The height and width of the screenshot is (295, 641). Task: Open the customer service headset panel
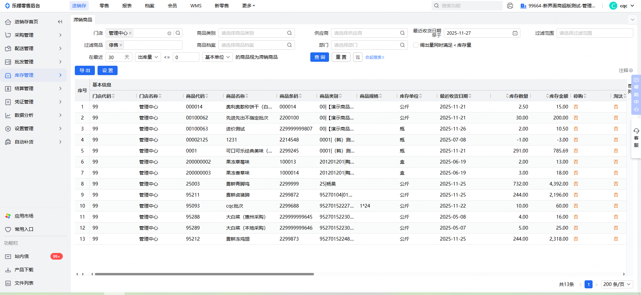[x=636, y=137]
